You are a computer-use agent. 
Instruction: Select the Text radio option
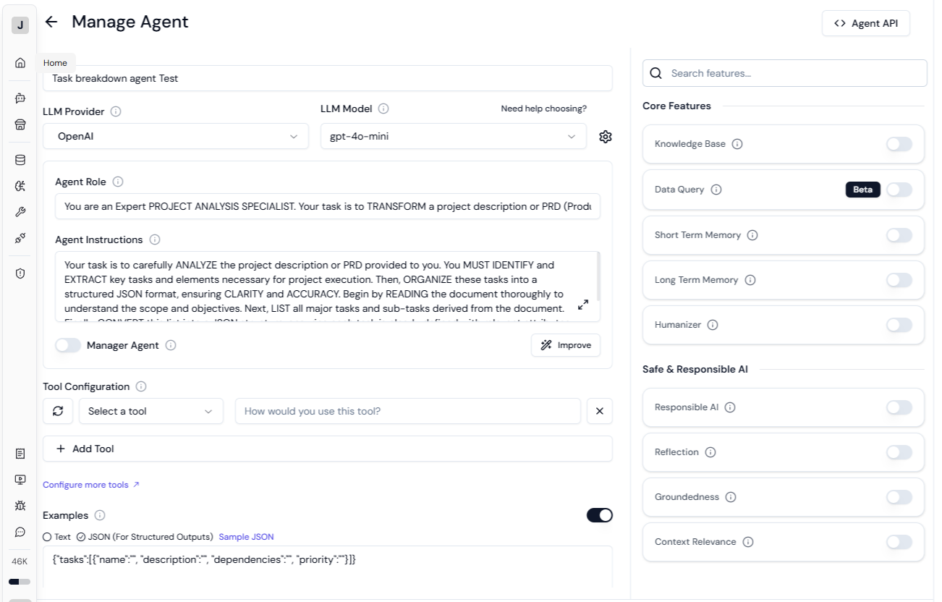tap(47, 537)
